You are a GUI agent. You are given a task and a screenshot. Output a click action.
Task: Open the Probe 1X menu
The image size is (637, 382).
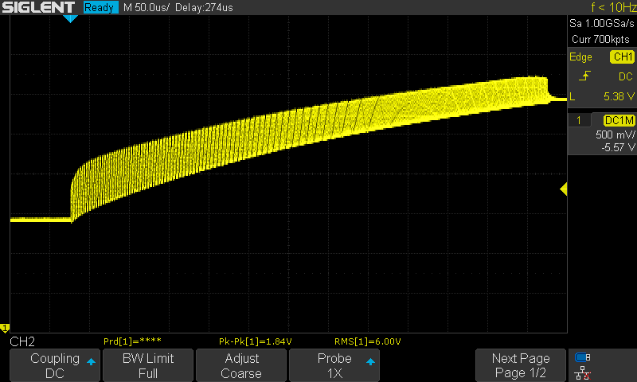pyautogui.click(x=334, y=365)
